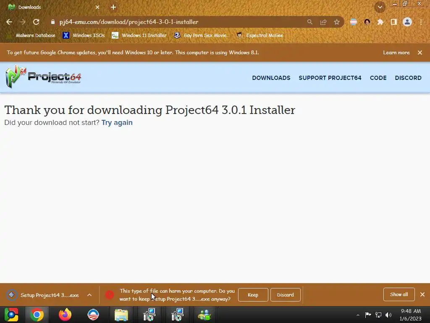
Task: Share this page using the share icon
Action: [x=323, y=22]
